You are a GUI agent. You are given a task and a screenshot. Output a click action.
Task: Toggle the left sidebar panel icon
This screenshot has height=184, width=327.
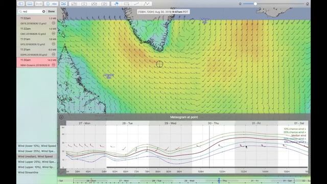(x=21, y=4)
